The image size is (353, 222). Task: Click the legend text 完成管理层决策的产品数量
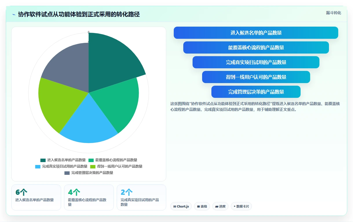92,173
